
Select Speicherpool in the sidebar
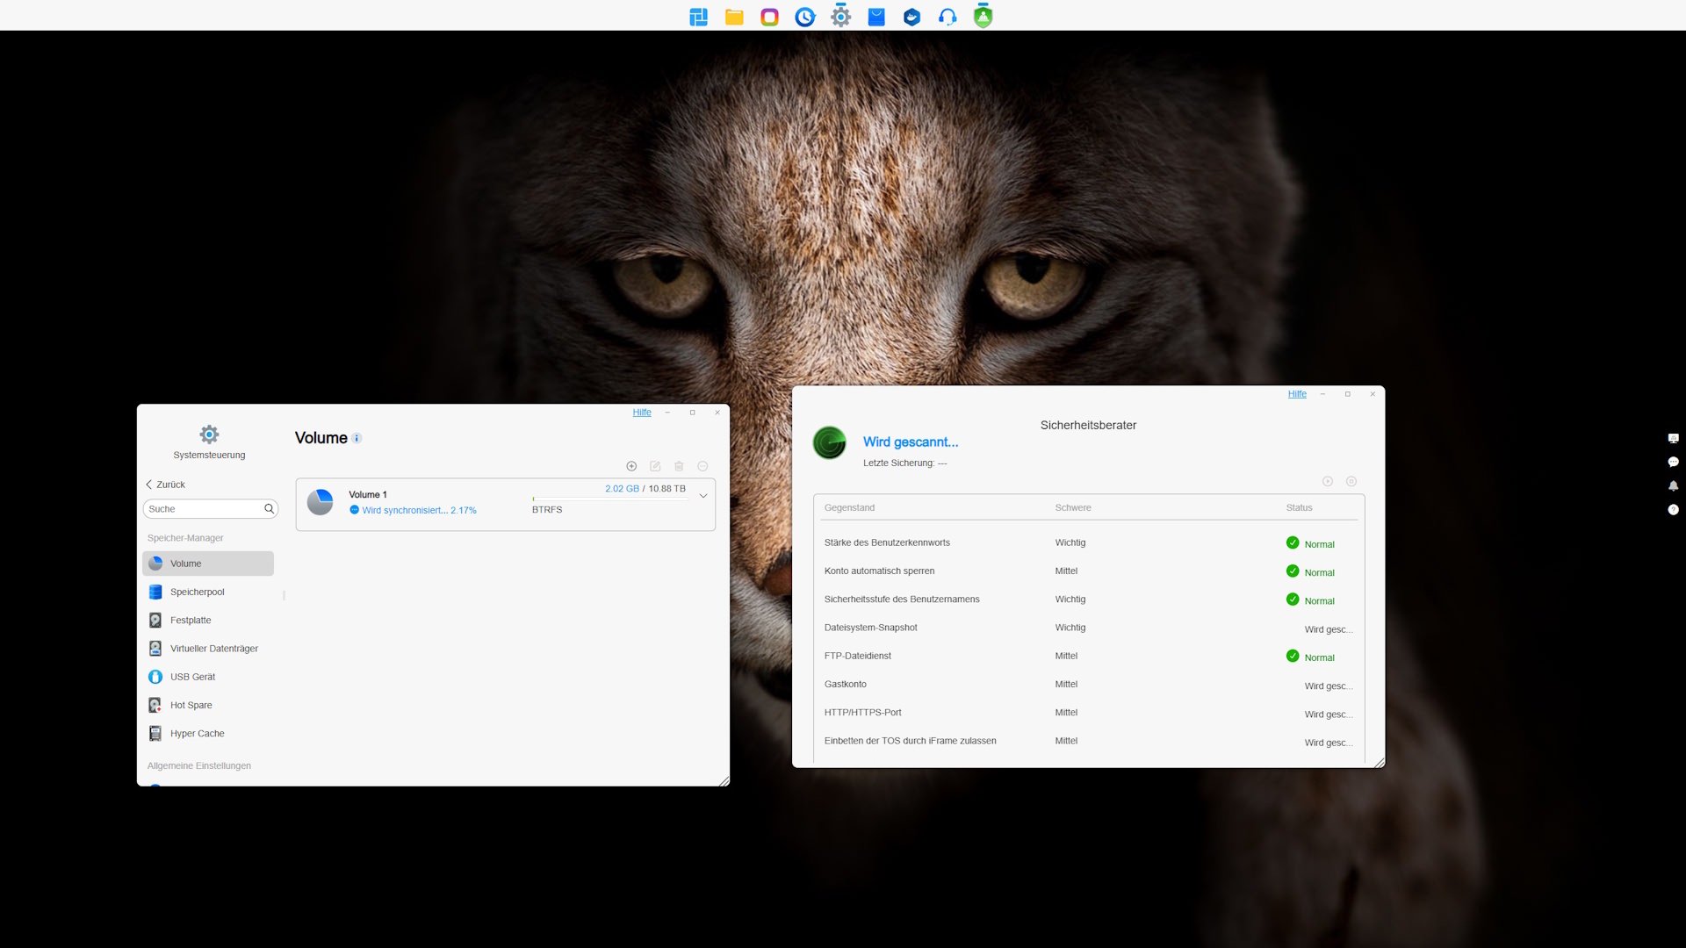pyautogui.click(x=197, y=592)
